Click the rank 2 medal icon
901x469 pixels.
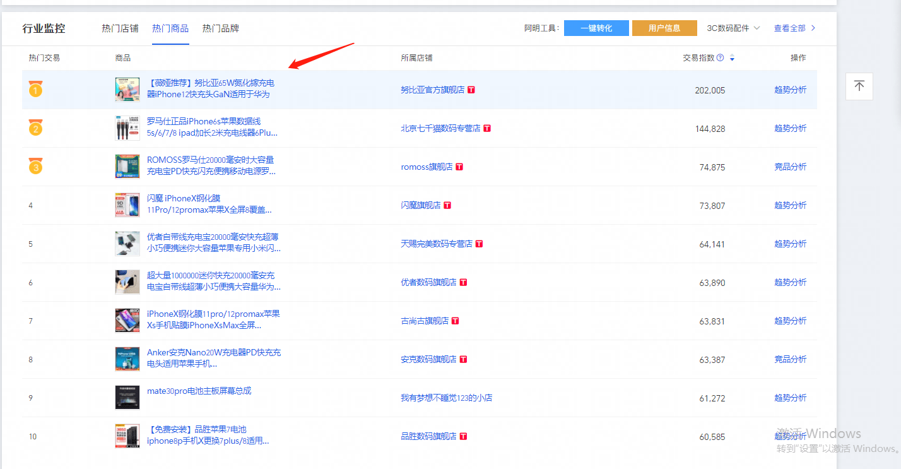pos(36,128)
